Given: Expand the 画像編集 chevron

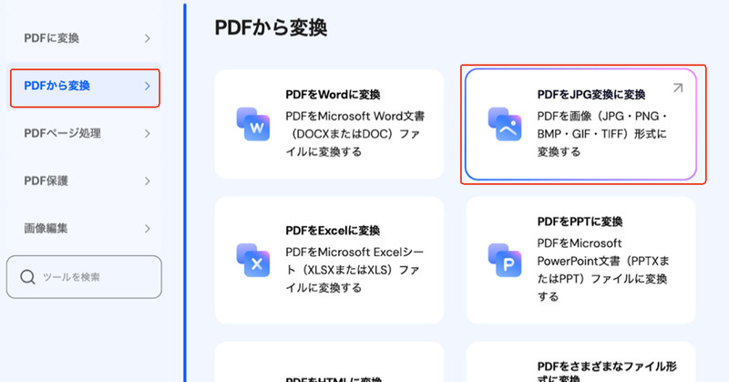Looking at the screenshot, I should (x=147, y=228).
